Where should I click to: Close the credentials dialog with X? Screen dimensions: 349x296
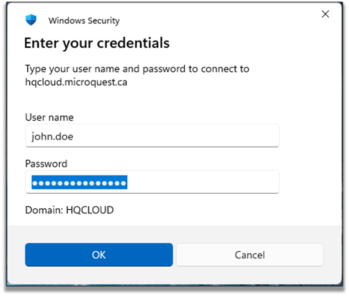click(325, 15)
